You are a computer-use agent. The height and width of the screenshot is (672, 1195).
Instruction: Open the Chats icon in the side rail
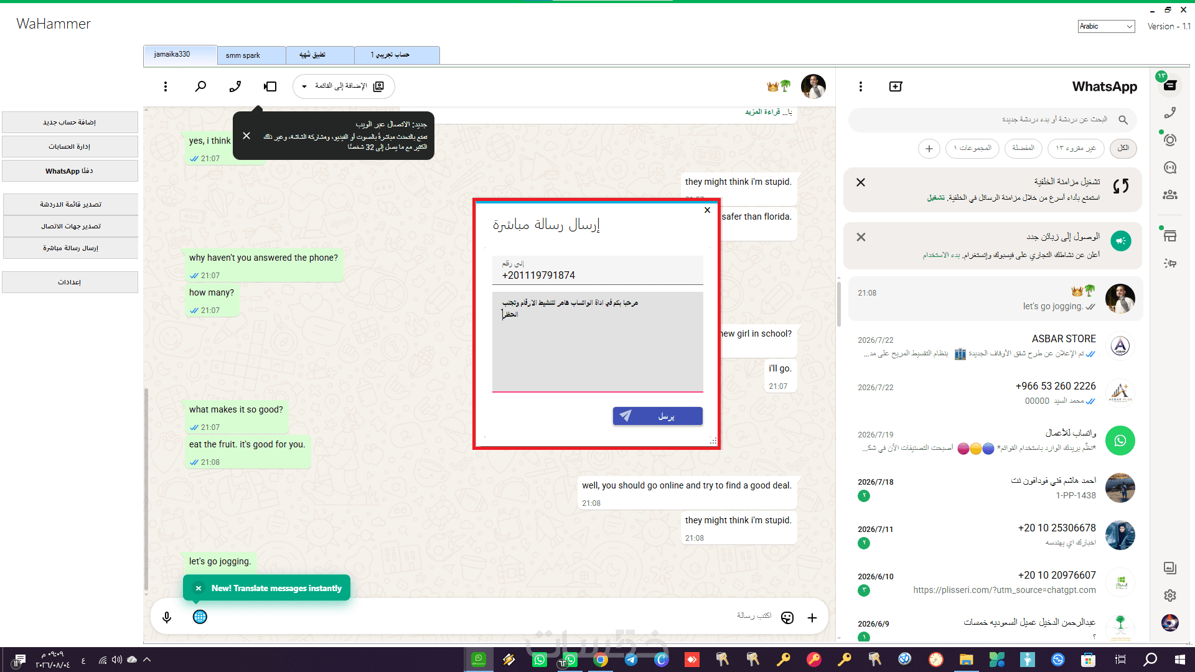[x=1170, y=85]
